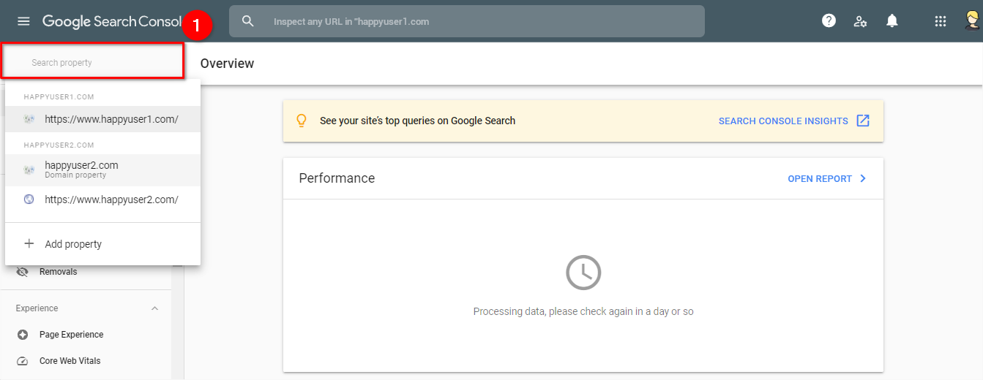Focus the Search property field
The image size is (983, 380).
click(92, 62)
